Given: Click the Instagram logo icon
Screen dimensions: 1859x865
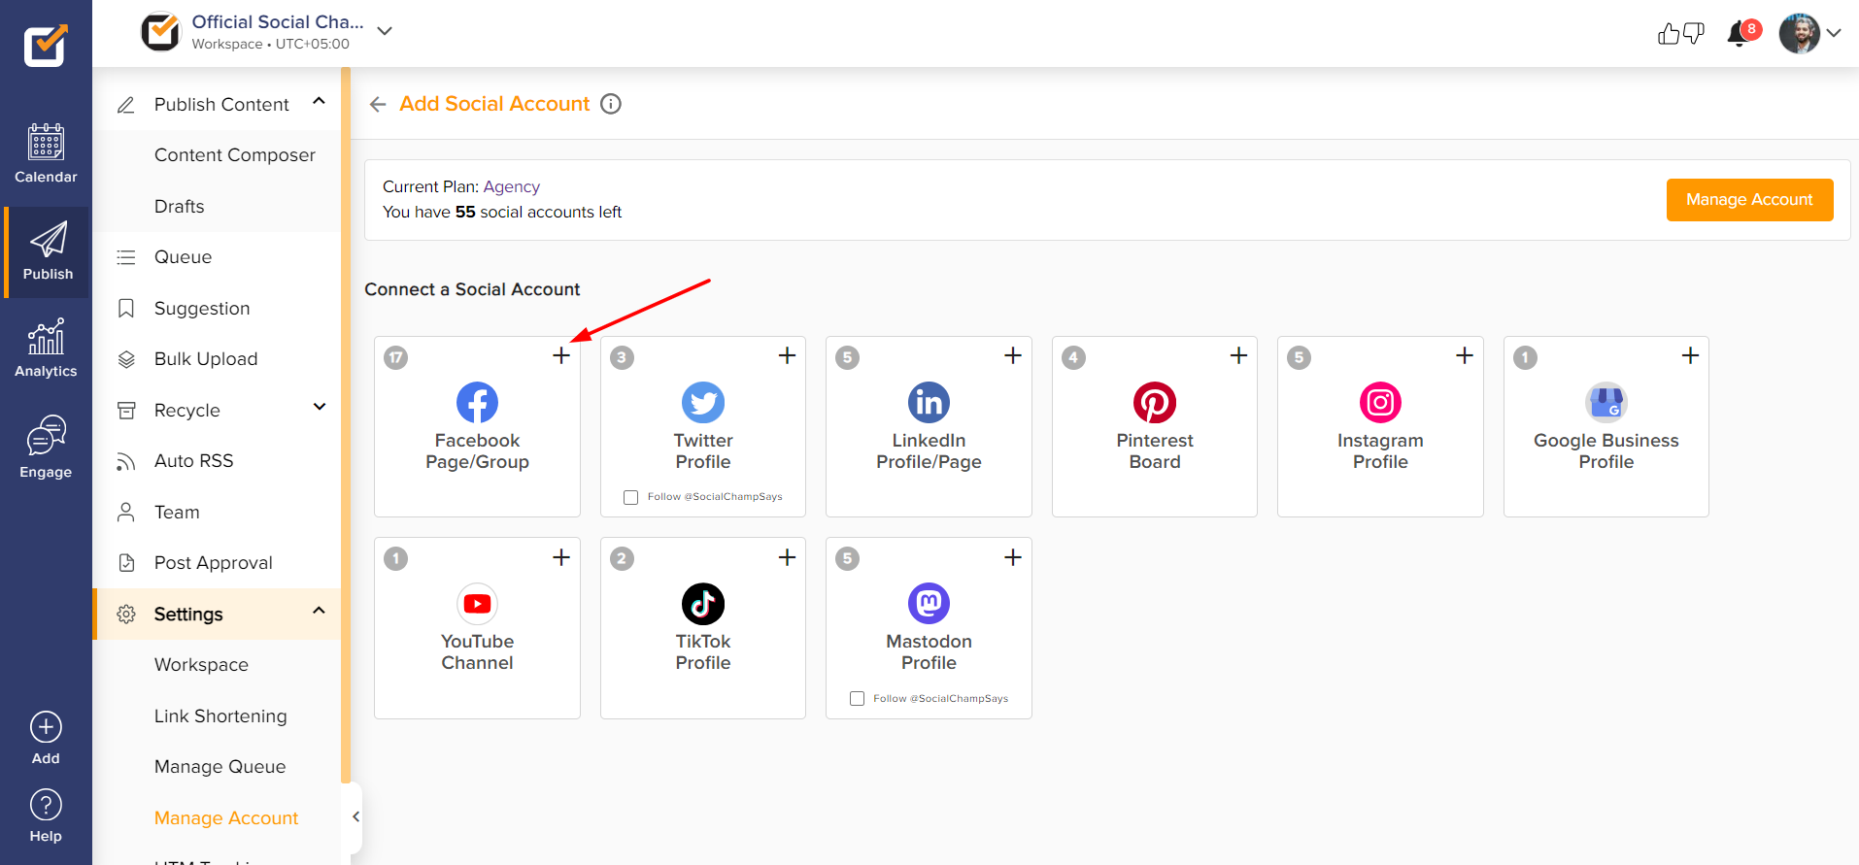Looking at the screenshot, I should tap(1380, 402).
